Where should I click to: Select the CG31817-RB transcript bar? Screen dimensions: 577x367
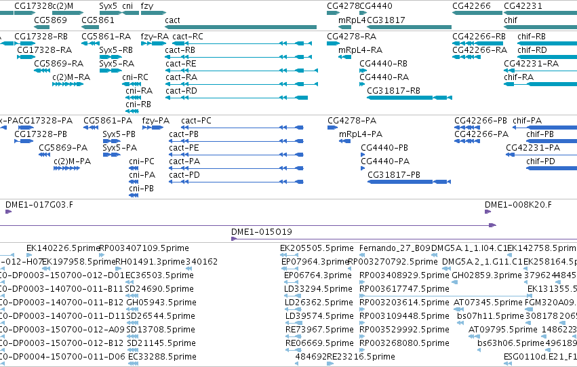point(410,98)
